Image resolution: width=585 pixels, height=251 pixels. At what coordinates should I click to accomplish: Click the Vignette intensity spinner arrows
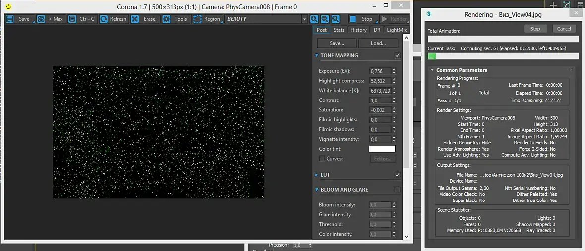coord(394,139)
